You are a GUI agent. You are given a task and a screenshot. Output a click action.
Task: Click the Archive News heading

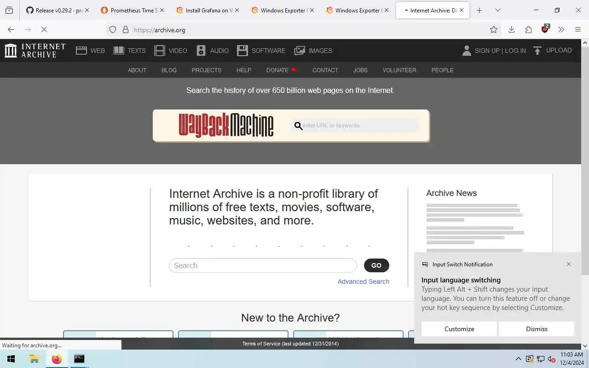point(451,193)
